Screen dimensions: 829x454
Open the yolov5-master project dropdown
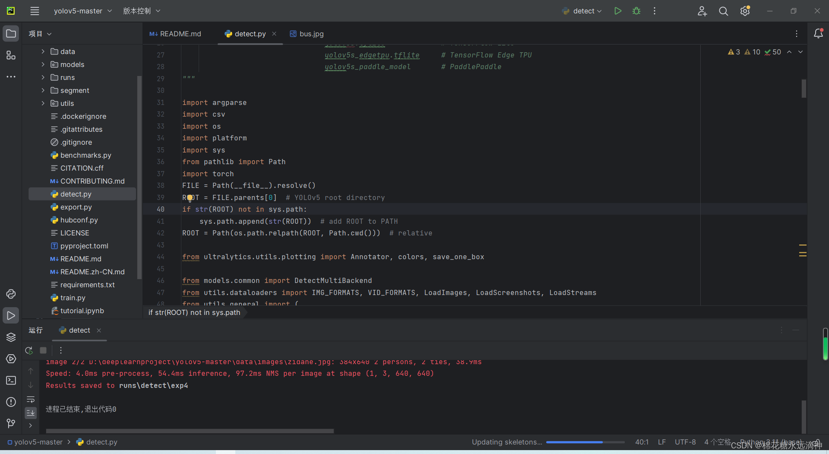tap(82, 11)
